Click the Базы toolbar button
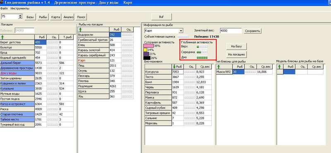Viewport: 331px width, 153px height. [x=30, y=17]
